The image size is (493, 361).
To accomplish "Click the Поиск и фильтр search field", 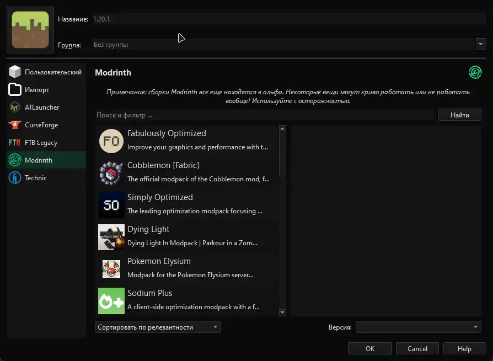I will tap(265, 115).
